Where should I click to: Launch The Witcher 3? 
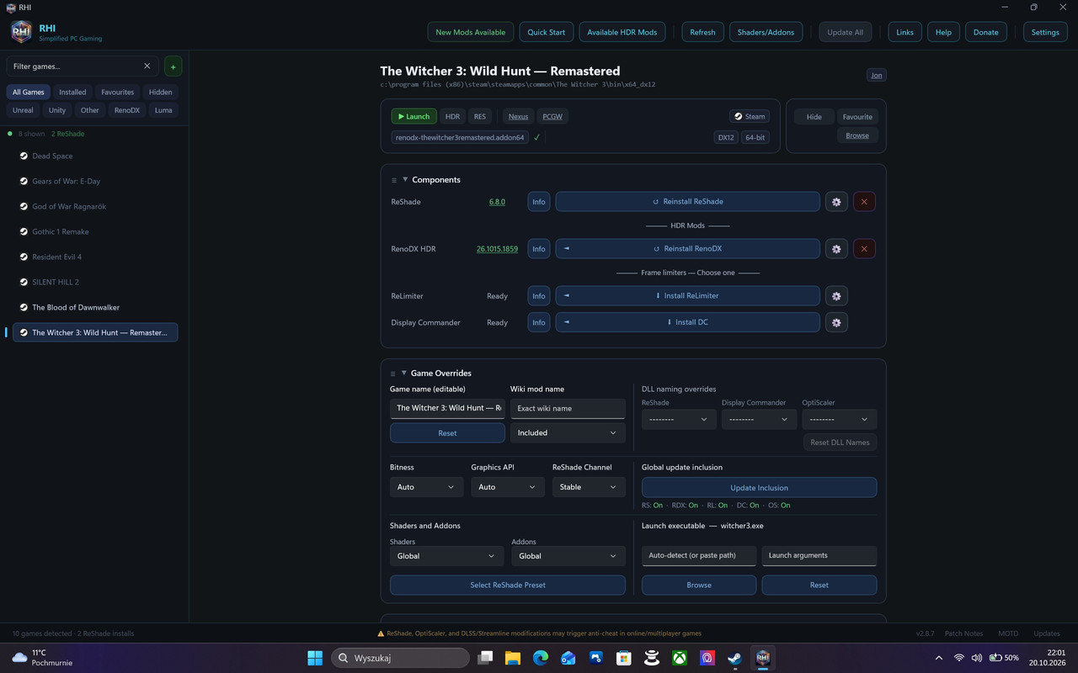pyautogui.click(x=414, y=117)
